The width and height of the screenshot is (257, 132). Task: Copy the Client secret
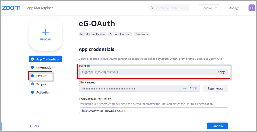193,88
